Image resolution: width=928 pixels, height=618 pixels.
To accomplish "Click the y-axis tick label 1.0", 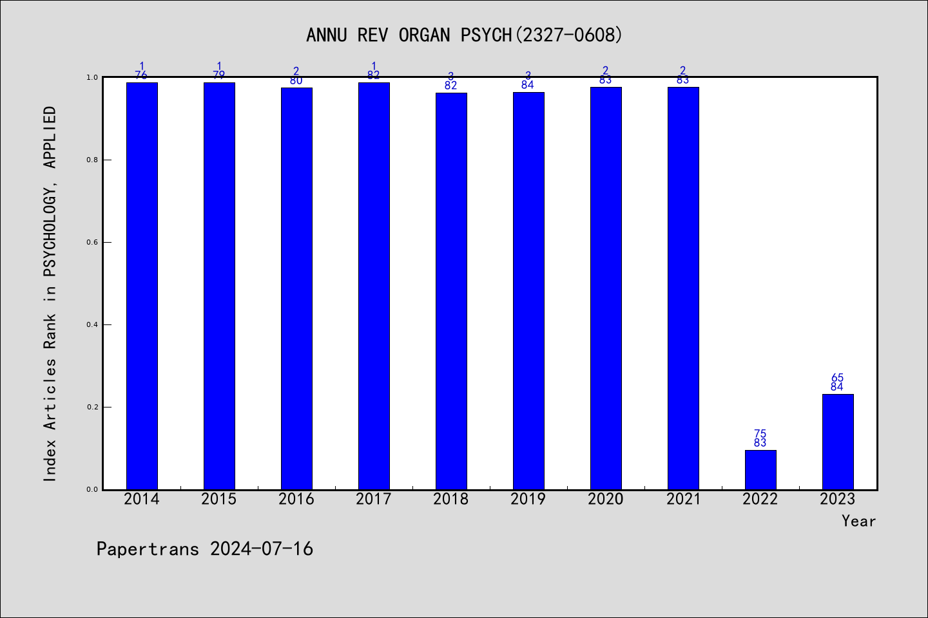I will [92, 77].
